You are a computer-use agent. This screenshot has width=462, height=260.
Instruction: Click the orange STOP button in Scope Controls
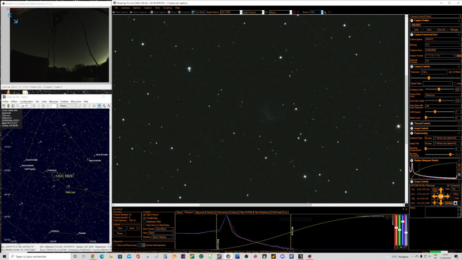(x=441, y=196)
